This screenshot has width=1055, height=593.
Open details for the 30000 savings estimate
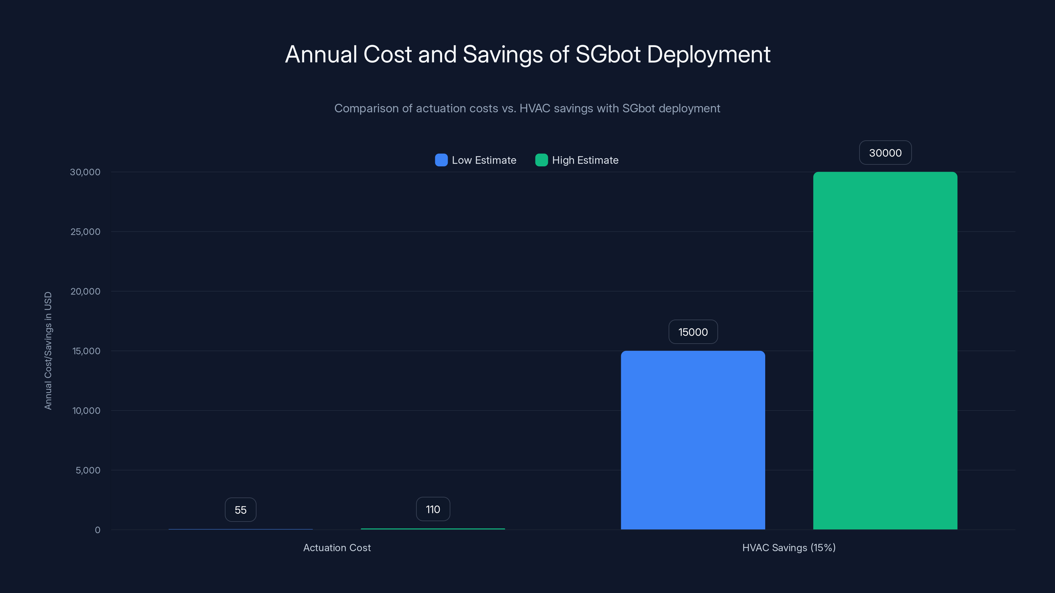coord(885,152)
